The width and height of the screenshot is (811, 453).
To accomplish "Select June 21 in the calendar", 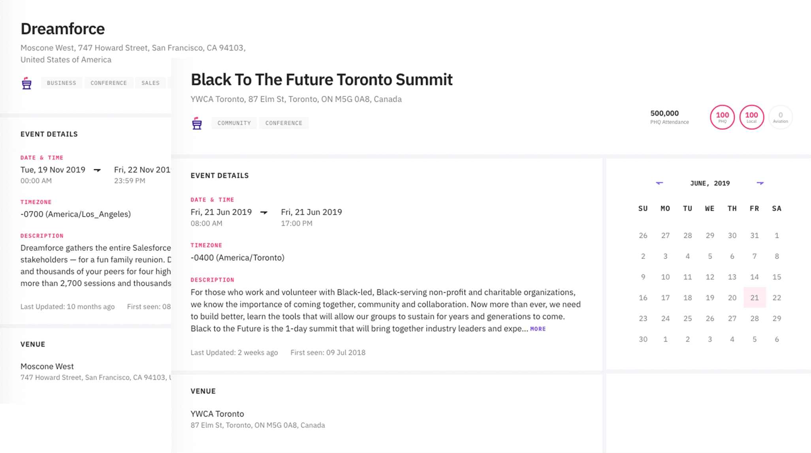I will (754, 298).
